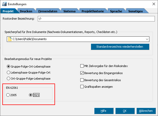Image resolution: width=158 pixels, height=116 pixels.
Task: Click the Einstellungen app icon in title bar
Action: (x=4, y=4)
